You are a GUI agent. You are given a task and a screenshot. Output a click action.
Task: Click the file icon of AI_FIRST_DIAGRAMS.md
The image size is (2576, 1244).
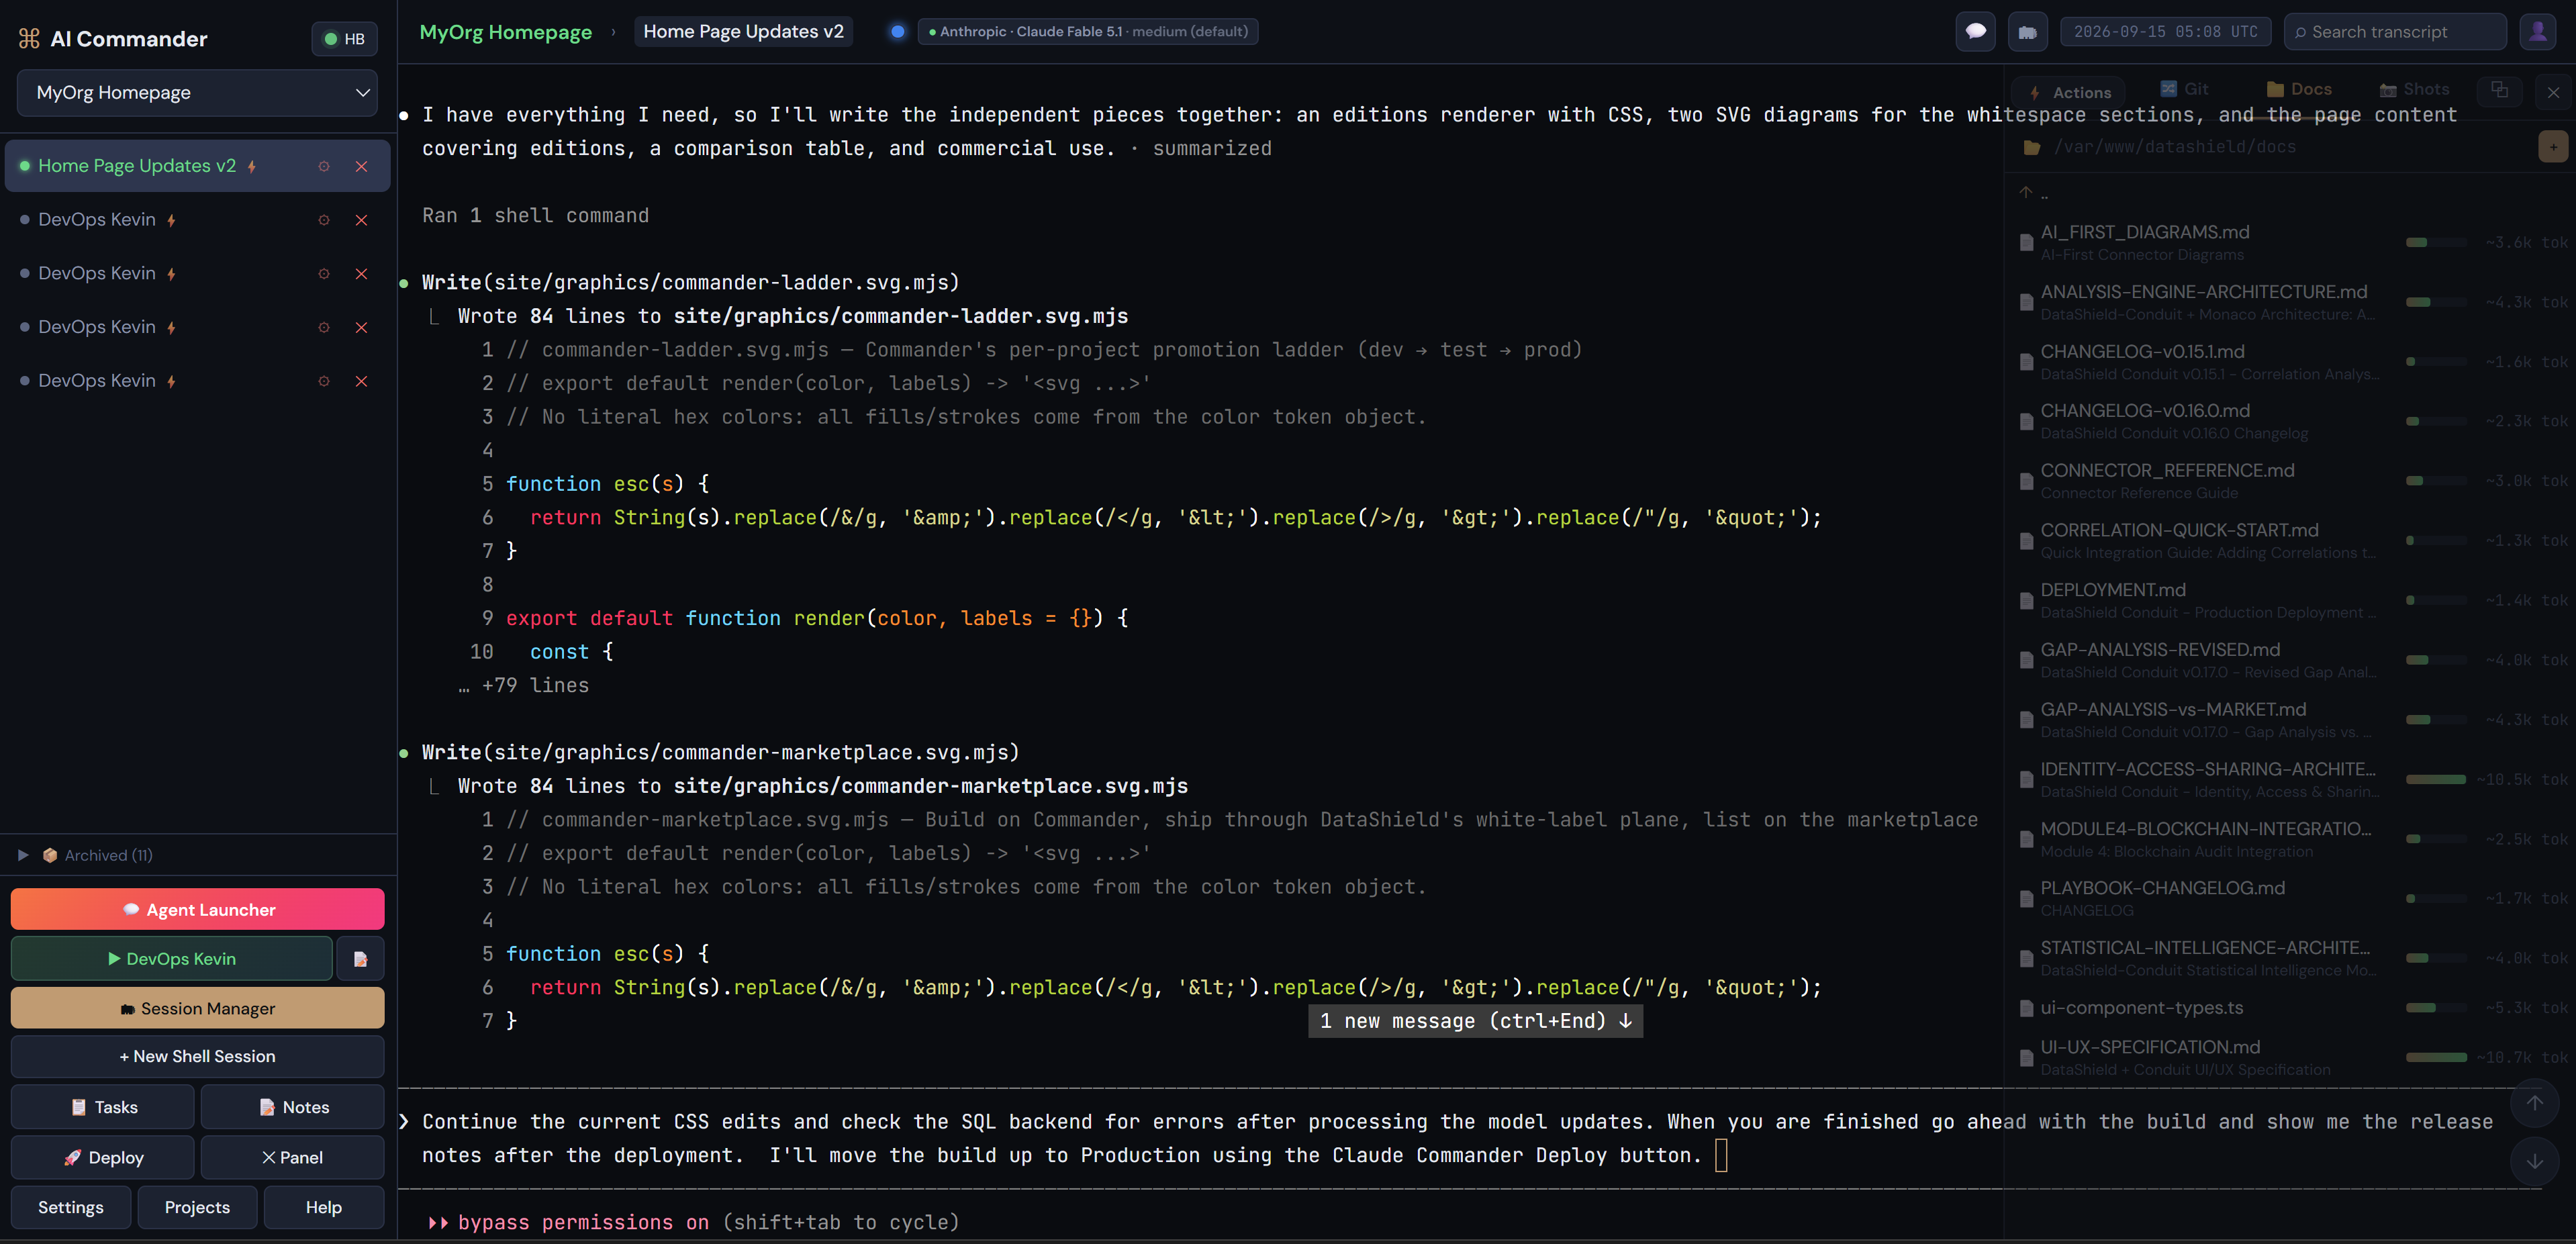2026,242
